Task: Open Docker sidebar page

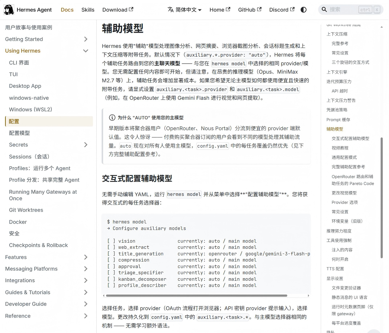Action: (x=18, y=222)
